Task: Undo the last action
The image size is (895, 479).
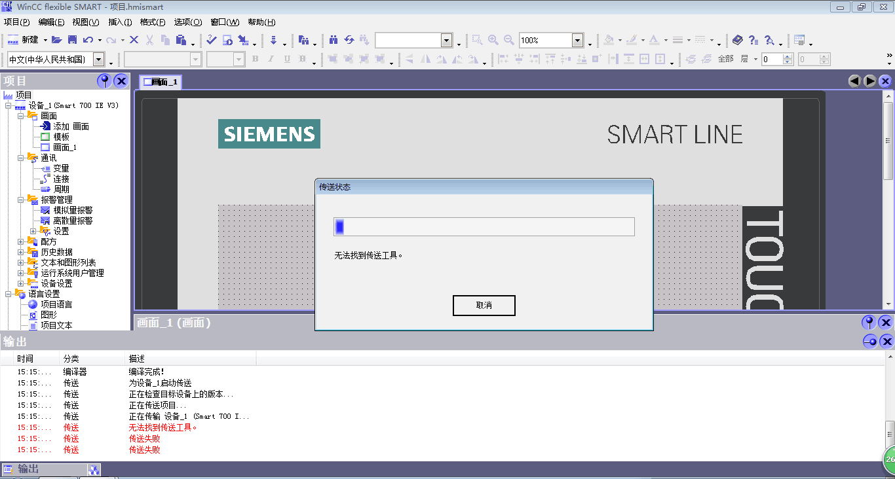Action: pyautogui.click(x=88, y=40)
